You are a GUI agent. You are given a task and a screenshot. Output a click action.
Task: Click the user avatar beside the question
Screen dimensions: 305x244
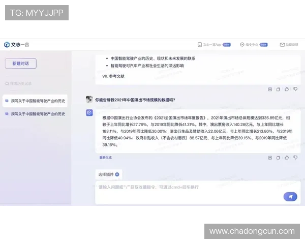click(x=89, y=99)
